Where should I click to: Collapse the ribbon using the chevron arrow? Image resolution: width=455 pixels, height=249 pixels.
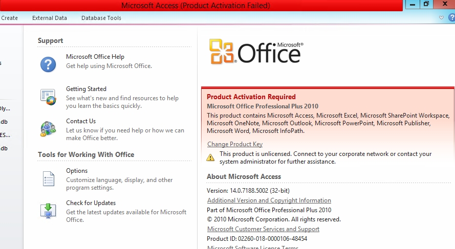pyautogui.click(x=441, y=18)
